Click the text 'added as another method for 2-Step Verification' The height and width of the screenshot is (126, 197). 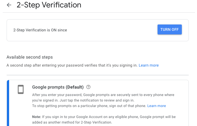coord(72,122)
